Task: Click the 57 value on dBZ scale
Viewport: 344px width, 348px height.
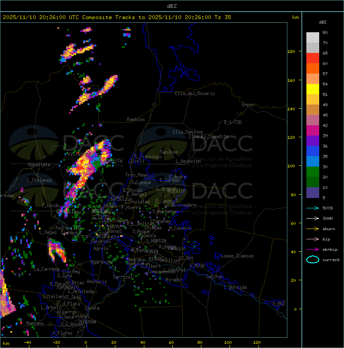Action: click(x=325, y=74)
